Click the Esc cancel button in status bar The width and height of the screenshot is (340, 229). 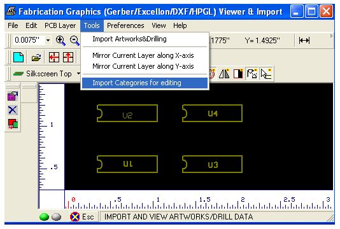tap(82, 217)
